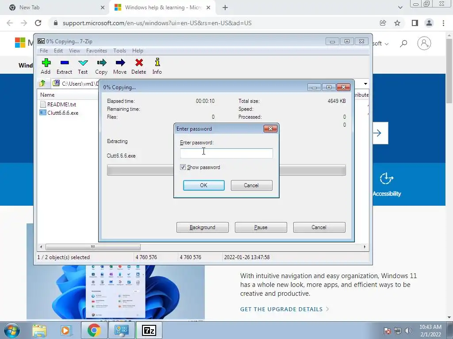Close the New Tab browser tab
453x339 pixels.
[103, 8]
